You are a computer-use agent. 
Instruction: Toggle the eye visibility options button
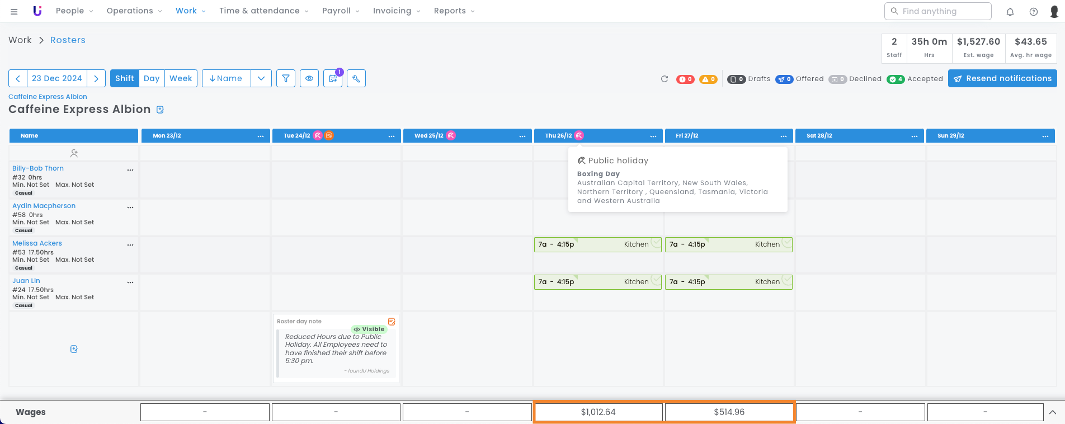309,78
